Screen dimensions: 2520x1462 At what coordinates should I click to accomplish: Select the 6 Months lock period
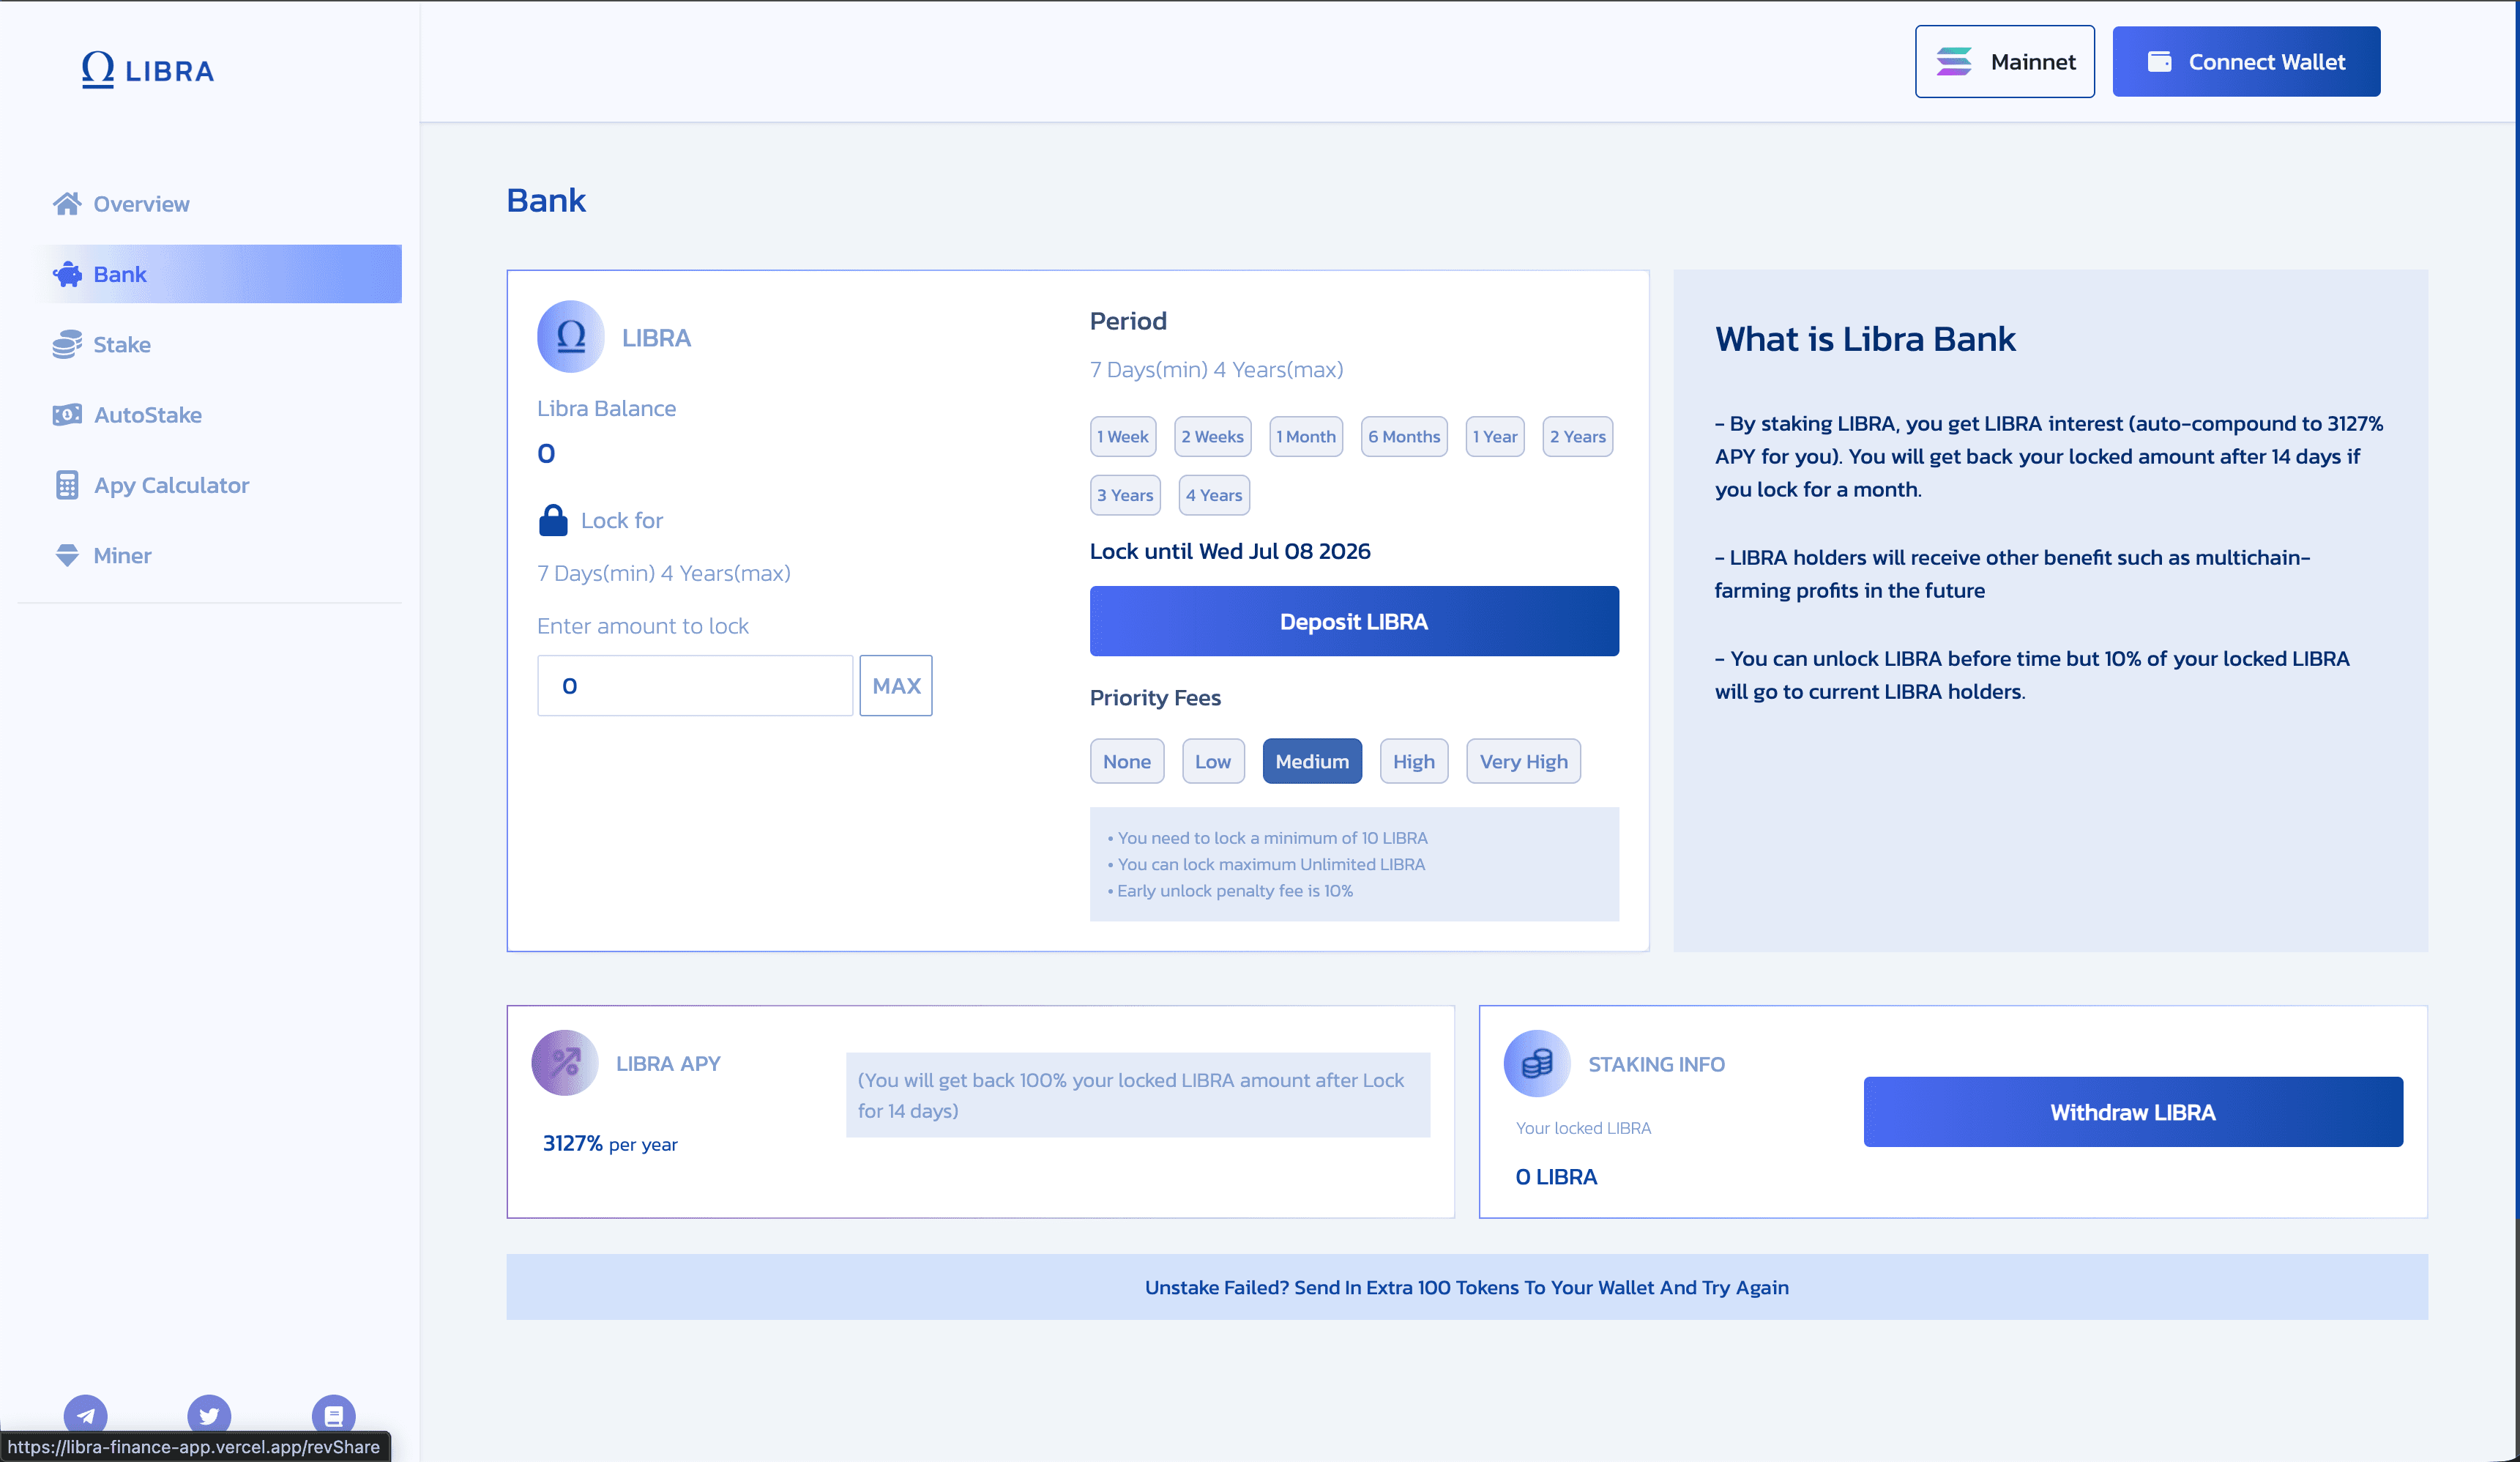click(1404, 437)
